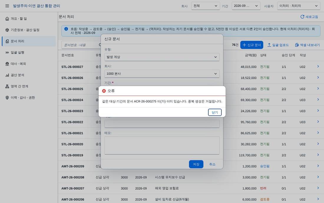Click the 검토중 status text
Viewport: 324px width, 203px height.
265,199
